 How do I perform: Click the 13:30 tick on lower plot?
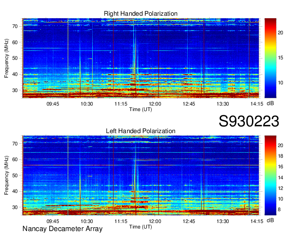[223, 221]
